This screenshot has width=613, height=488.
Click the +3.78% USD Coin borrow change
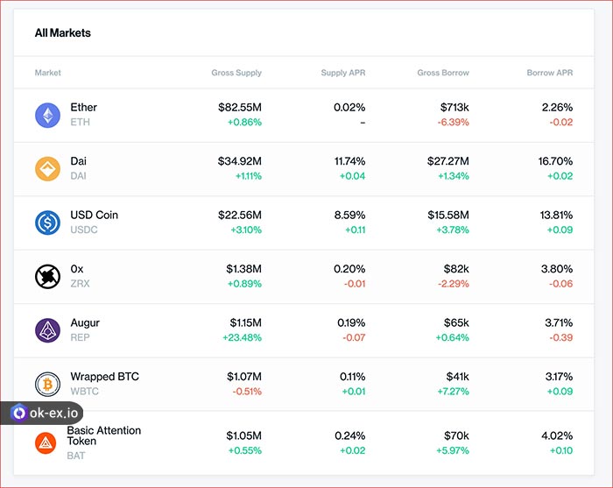tap(453, 230)
